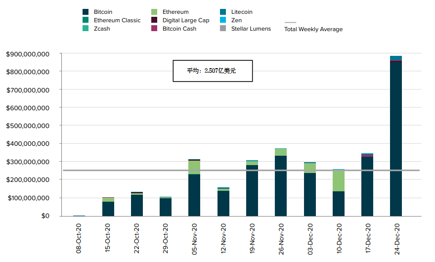Click the Bitcoin segment of the 22-Oct-20 bar
This screenshot has width=435, height=262.
pos(137,206)
